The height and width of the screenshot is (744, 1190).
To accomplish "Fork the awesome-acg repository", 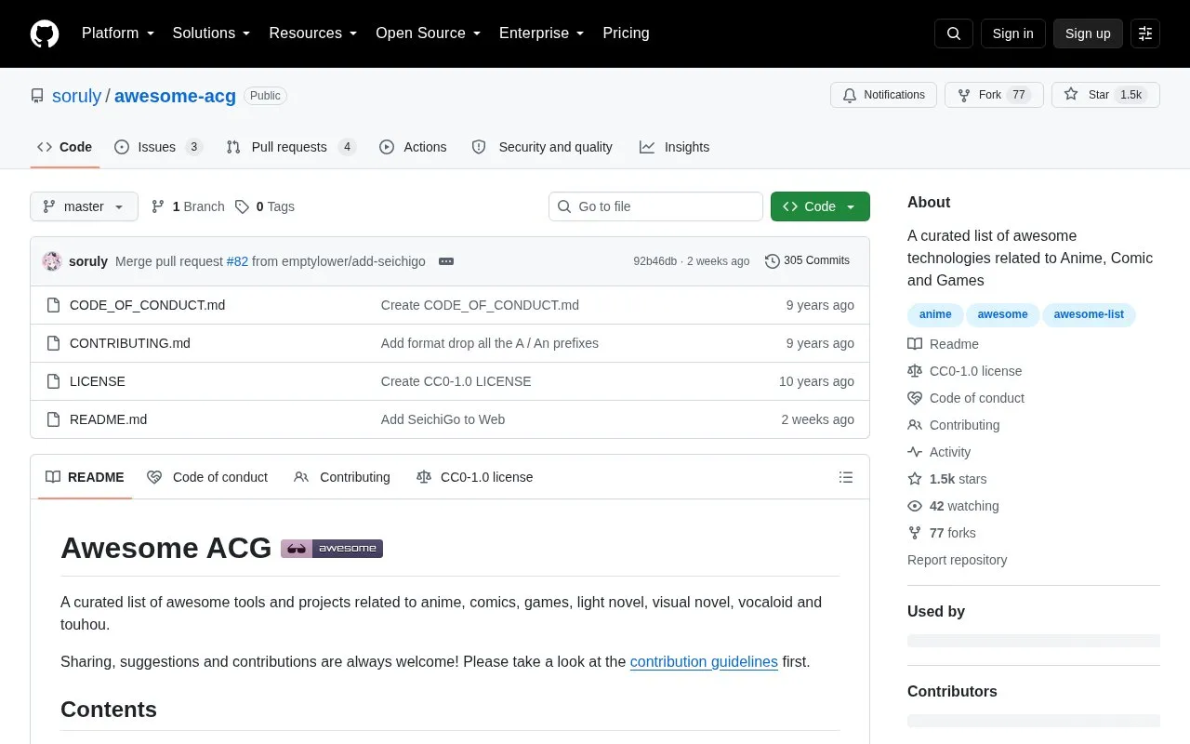I will click(x=994, y=95).
